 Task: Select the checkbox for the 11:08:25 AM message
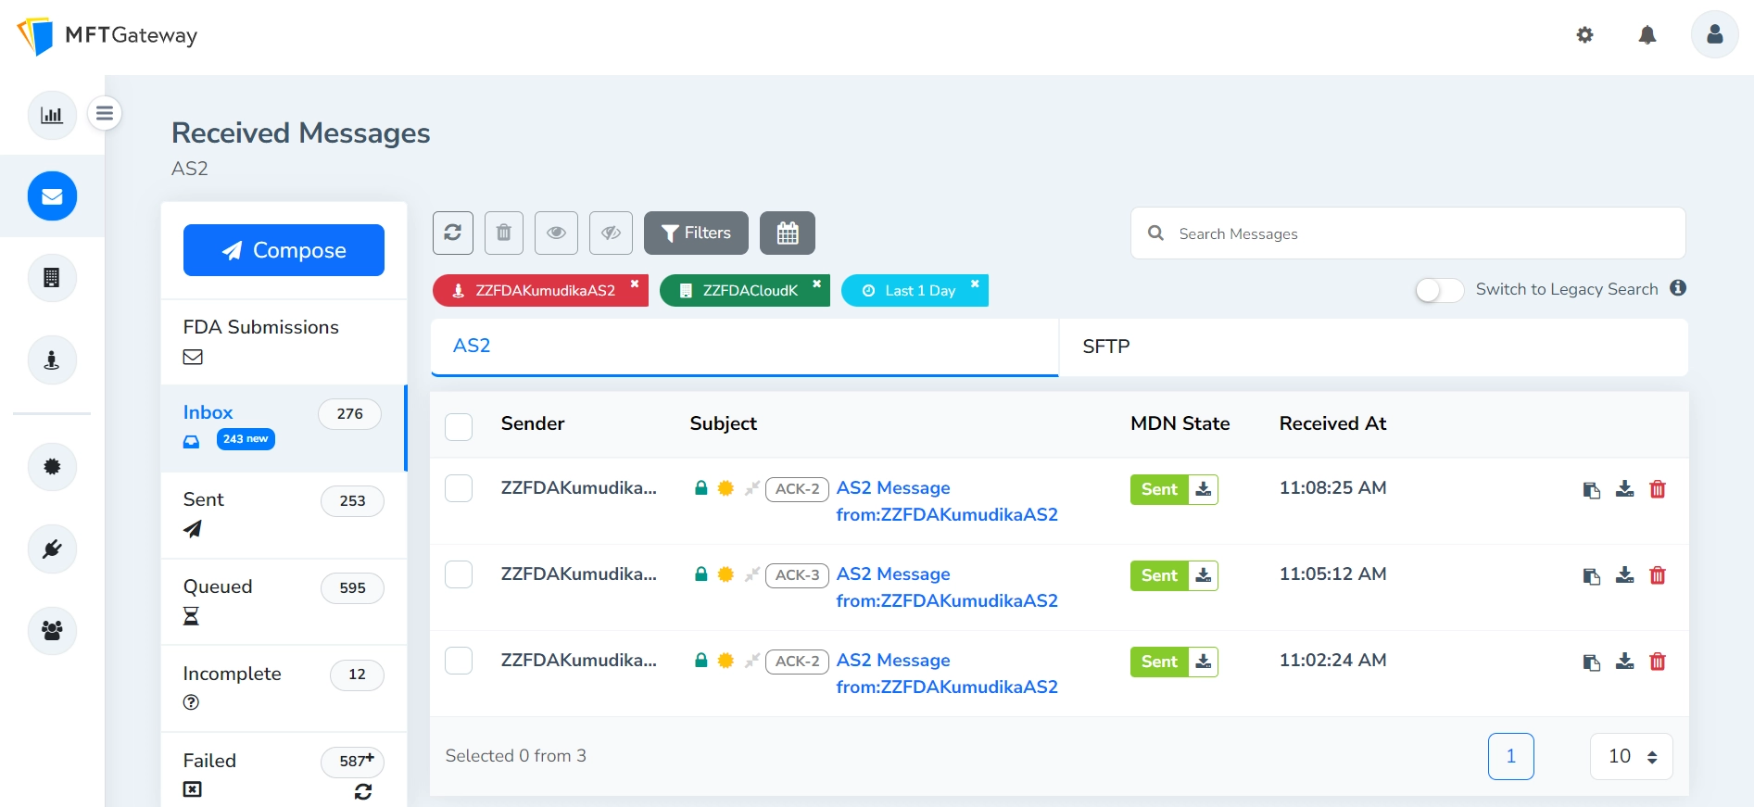459,488
